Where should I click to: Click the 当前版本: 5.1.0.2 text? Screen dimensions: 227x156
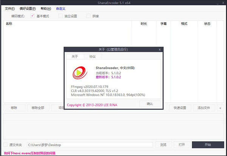coord(108,73)
